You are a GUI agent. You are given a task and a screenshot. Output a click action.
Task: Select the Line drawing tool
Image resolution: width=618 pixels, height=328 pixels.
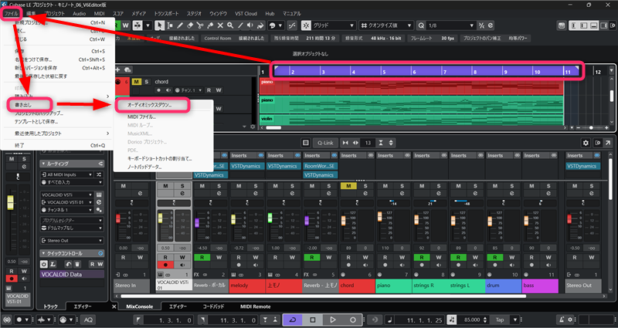point(240,25)
